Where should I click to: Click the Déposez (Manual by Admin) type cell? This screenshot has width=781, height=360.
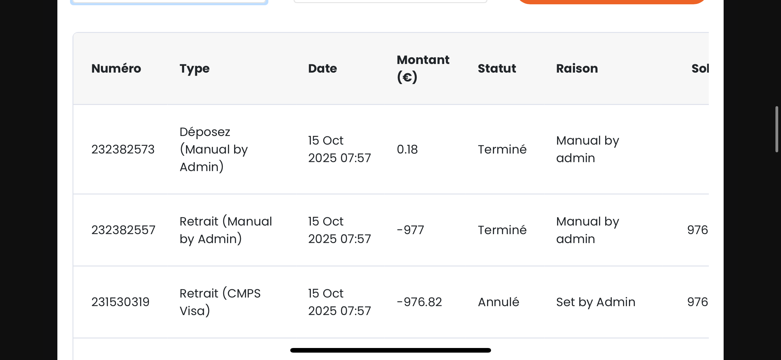click(213, 150)
